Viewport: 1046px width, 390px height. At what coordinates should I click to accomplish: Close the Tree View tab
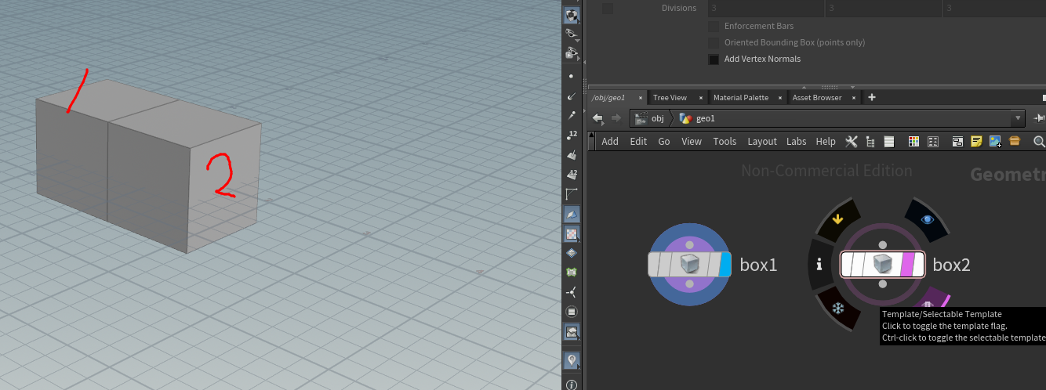(701, 98)
